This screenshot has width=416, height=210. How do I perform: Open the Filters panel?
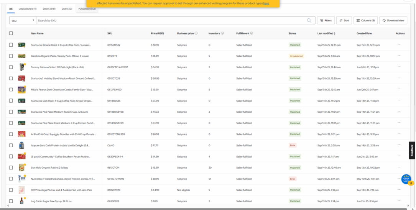(x=326, y=20)
